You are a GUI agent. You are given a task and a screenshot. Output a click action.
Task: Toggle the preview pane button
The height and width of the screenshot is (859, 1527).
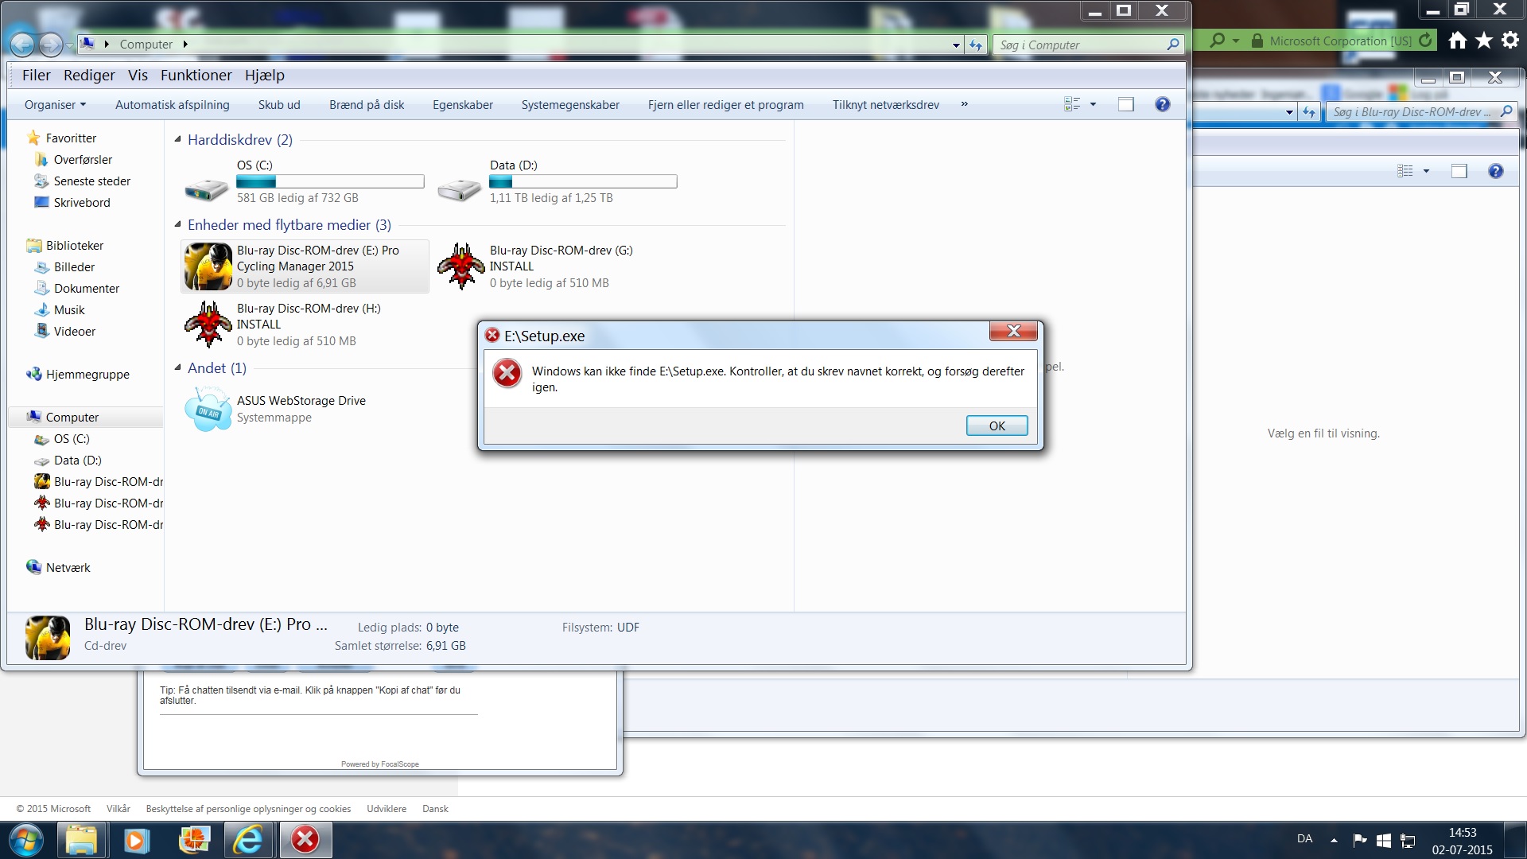1125,105
